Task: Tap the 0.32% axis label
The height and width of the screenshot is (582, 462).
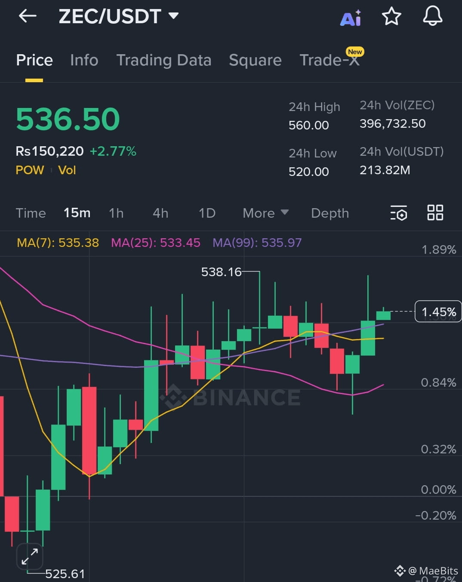Action: click(x=438, y=449)
